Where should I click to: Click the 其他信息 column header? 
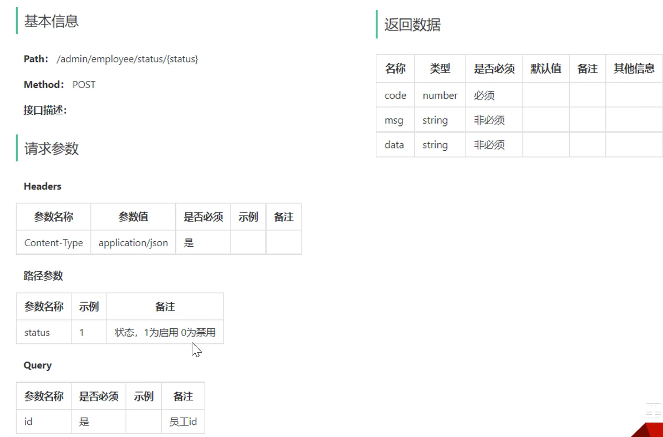tap(634, 69)
